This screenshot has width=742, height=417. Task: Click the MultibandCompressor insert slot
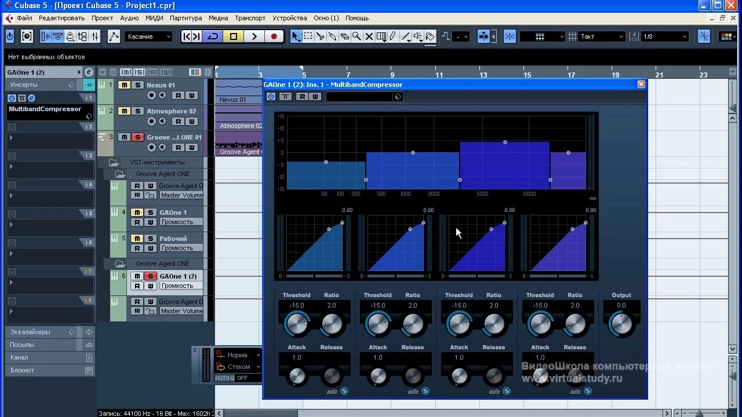pyautogui.click(x=50, y=112)
